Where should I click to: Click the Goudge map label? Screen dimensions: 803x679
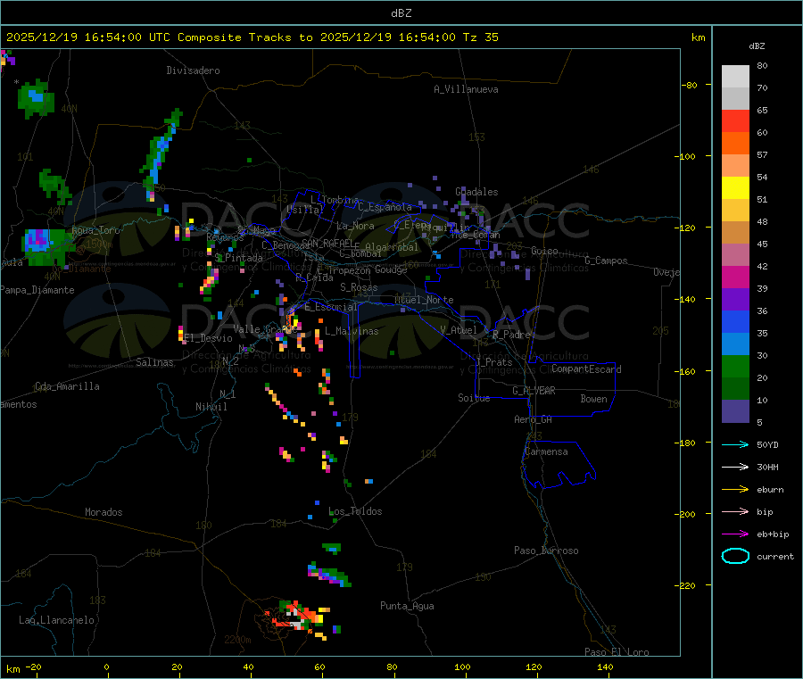pyautogui.click(x=391, y=269)
